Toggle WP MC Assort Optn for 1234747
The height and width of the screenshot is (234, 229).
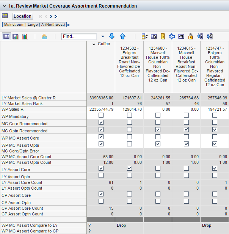point(215,144)
